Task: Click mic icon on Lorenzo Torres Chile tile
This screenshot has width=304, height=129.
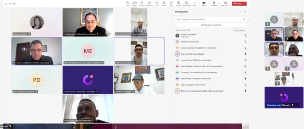Action: [x=93, y=120]
